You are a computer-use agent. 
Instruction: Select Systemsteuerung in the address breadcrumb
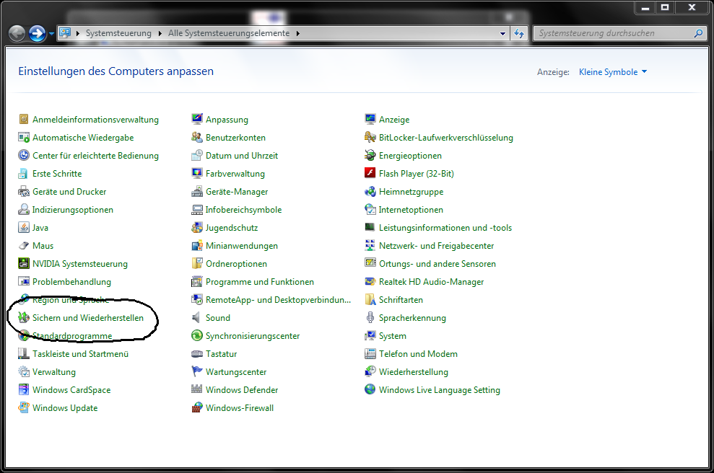click(118, 34)
